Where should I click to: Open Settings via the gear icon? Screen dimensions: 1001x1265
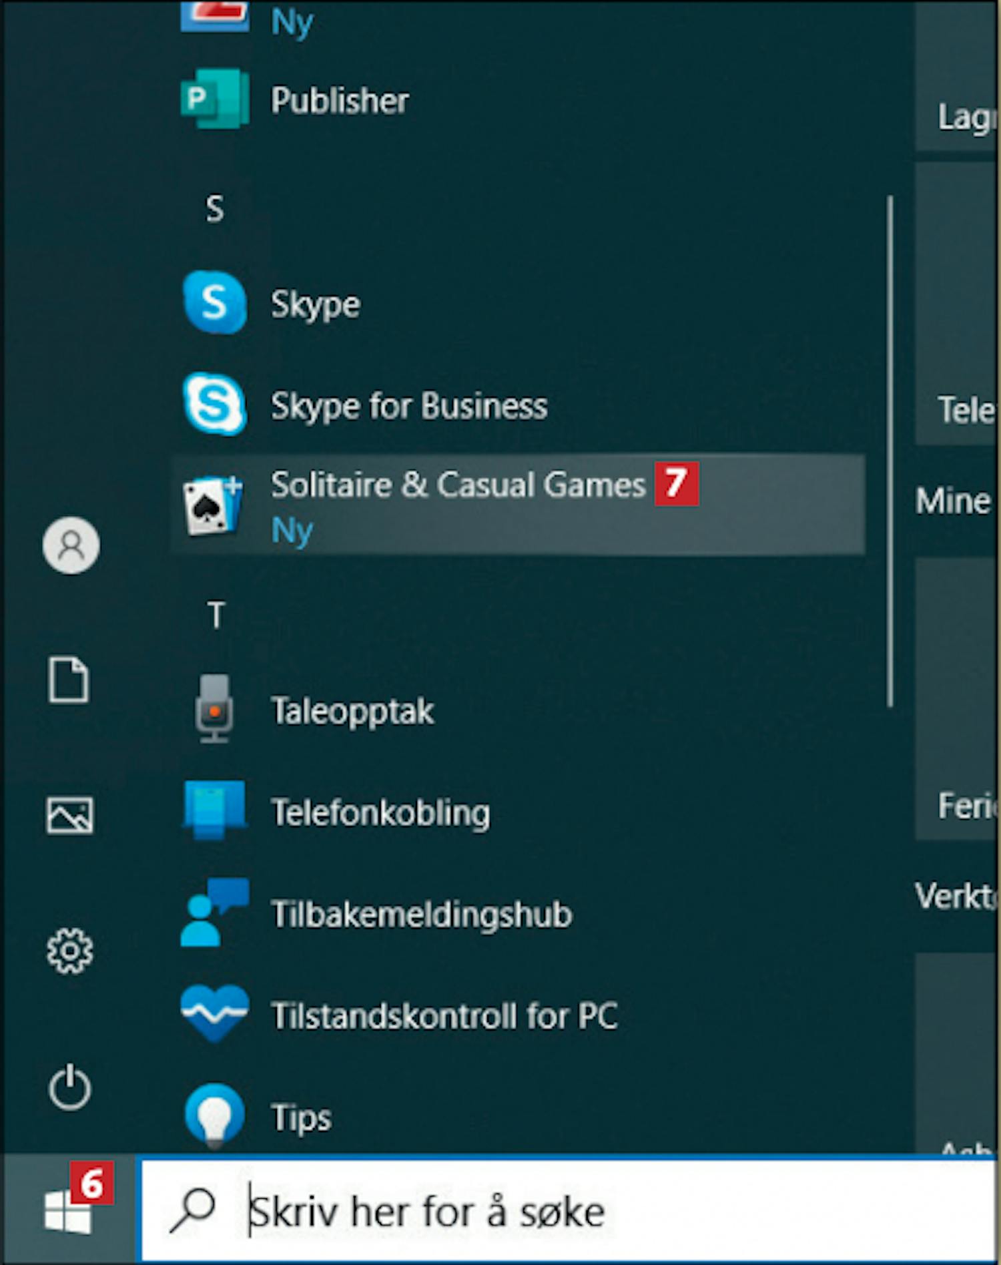(x=69, y=951)
